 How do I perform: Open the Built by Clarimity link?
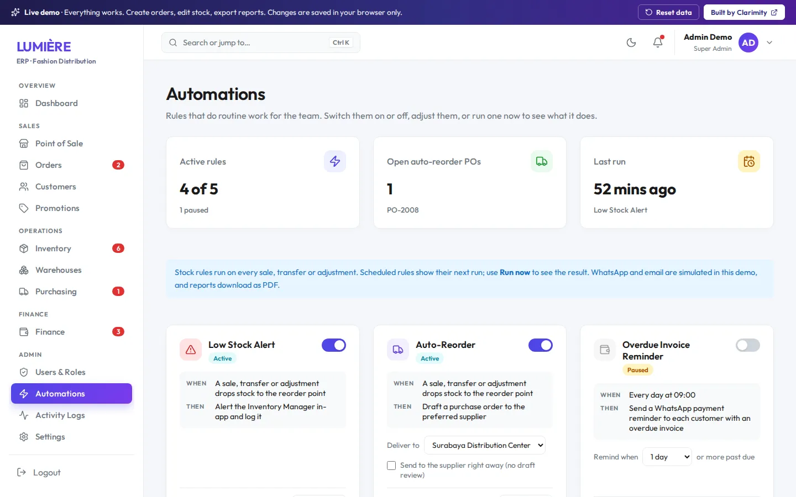click(744, 12)
